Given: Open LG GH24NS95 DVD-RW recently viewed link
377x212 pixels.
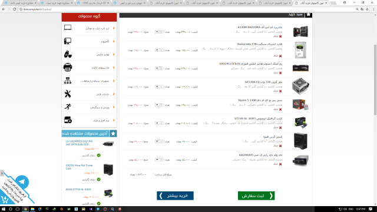Looking at the screenshot, I should [x=79, y=143].
